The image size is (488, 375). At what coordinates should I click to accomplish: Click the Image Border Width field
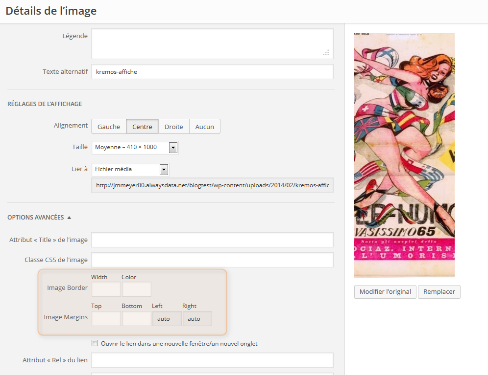pos(106,289)
